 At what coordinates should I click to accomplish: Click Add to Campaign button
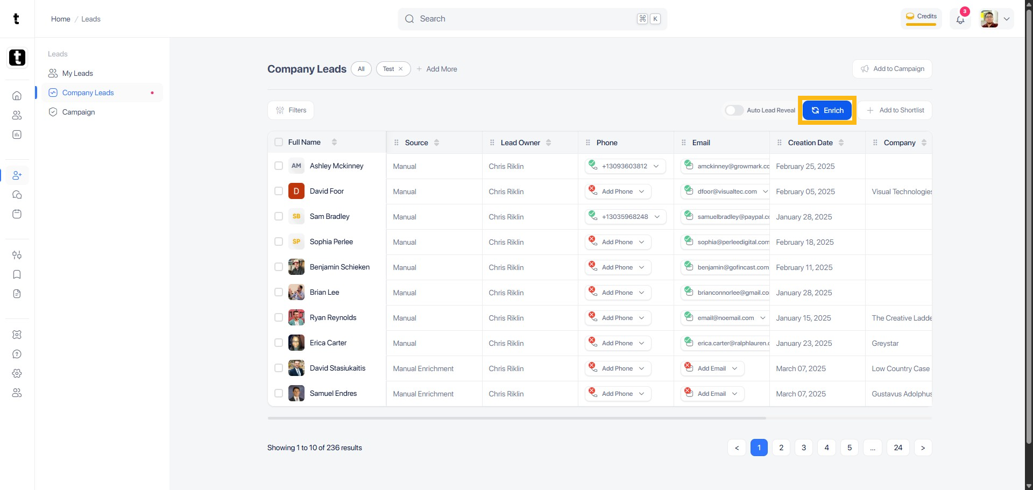coord(892,69)
